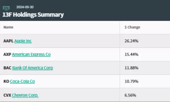Click the 15.44% change value

[132, 54]
